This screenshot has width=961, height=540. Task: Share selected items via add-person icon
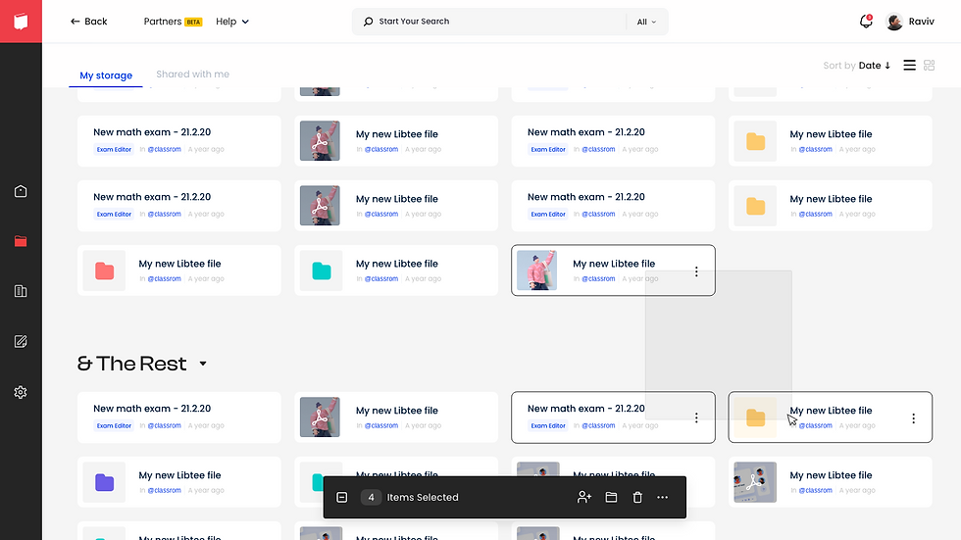(x=584, y=497)
